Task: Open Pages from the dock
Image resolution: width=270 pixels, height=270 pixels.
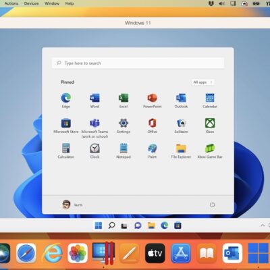Action: tap(129, 253)
